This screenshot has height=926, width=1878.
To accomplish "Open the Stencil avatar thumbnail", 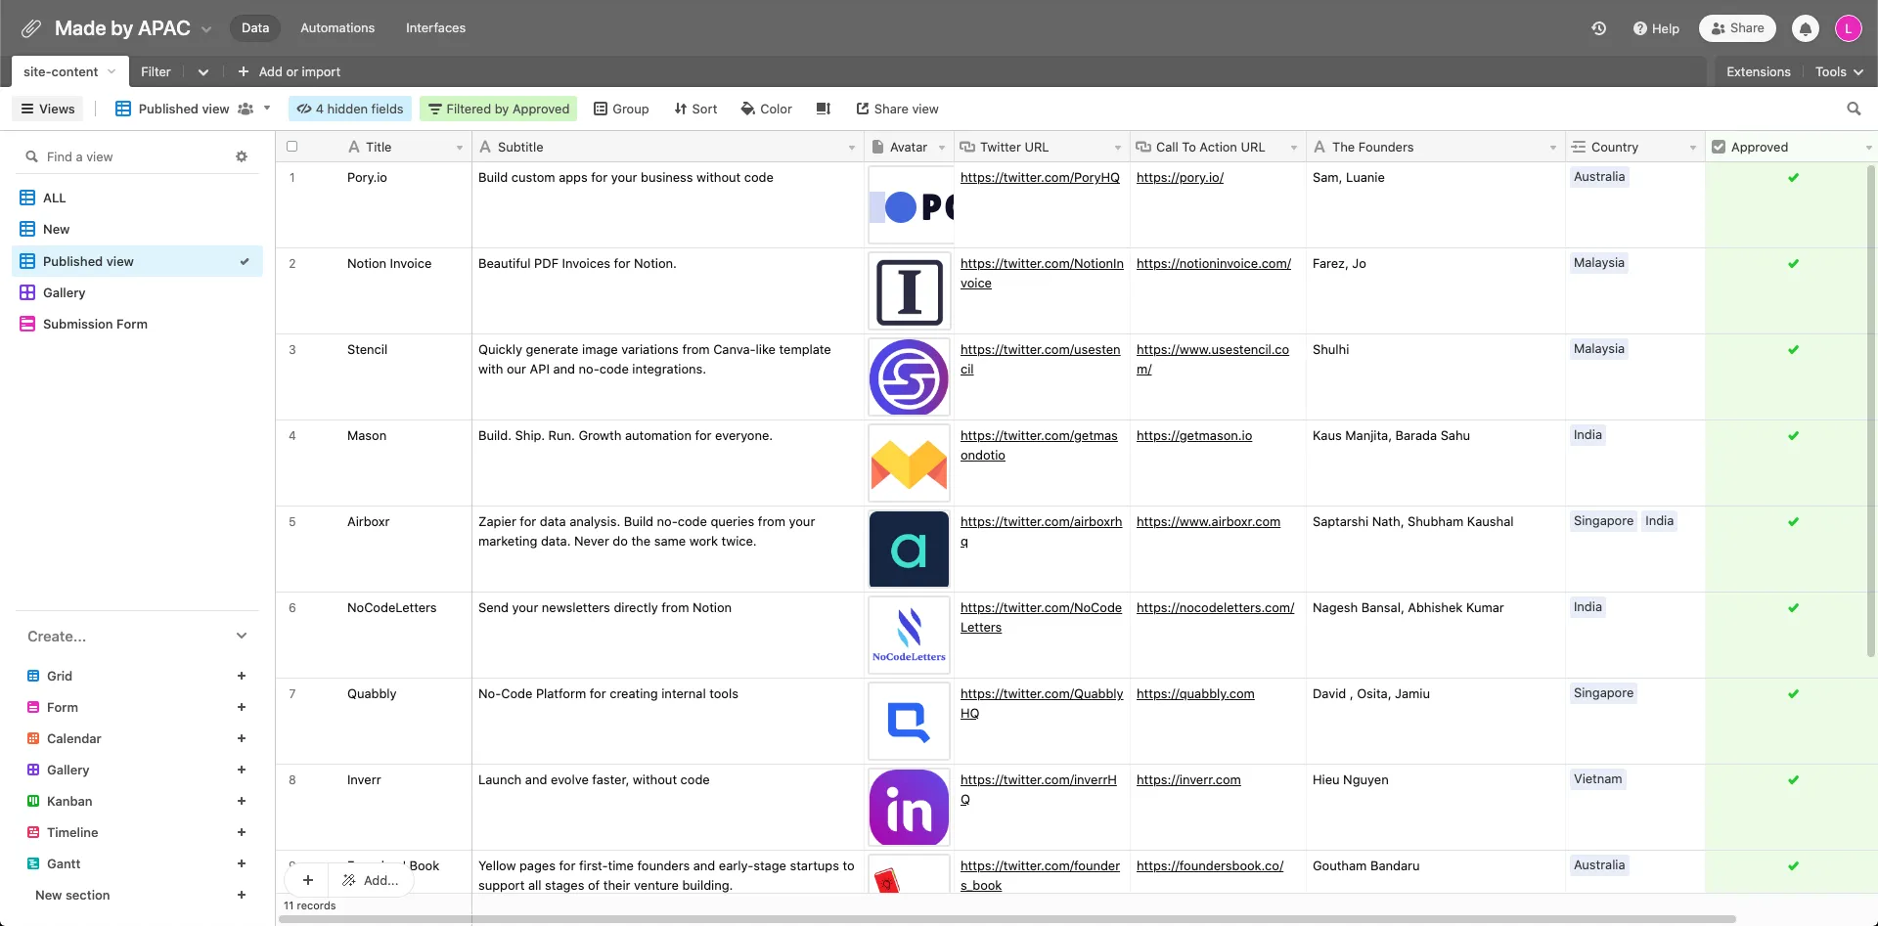I will 909,377.
